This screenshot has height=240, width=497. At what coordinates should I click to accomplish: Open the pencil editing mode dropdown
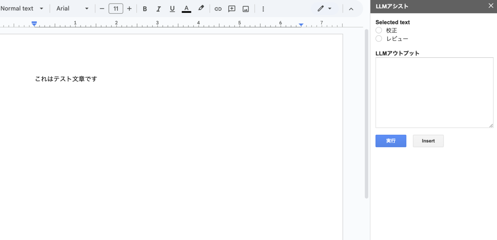pyautogui.click(x=324, y=9)
